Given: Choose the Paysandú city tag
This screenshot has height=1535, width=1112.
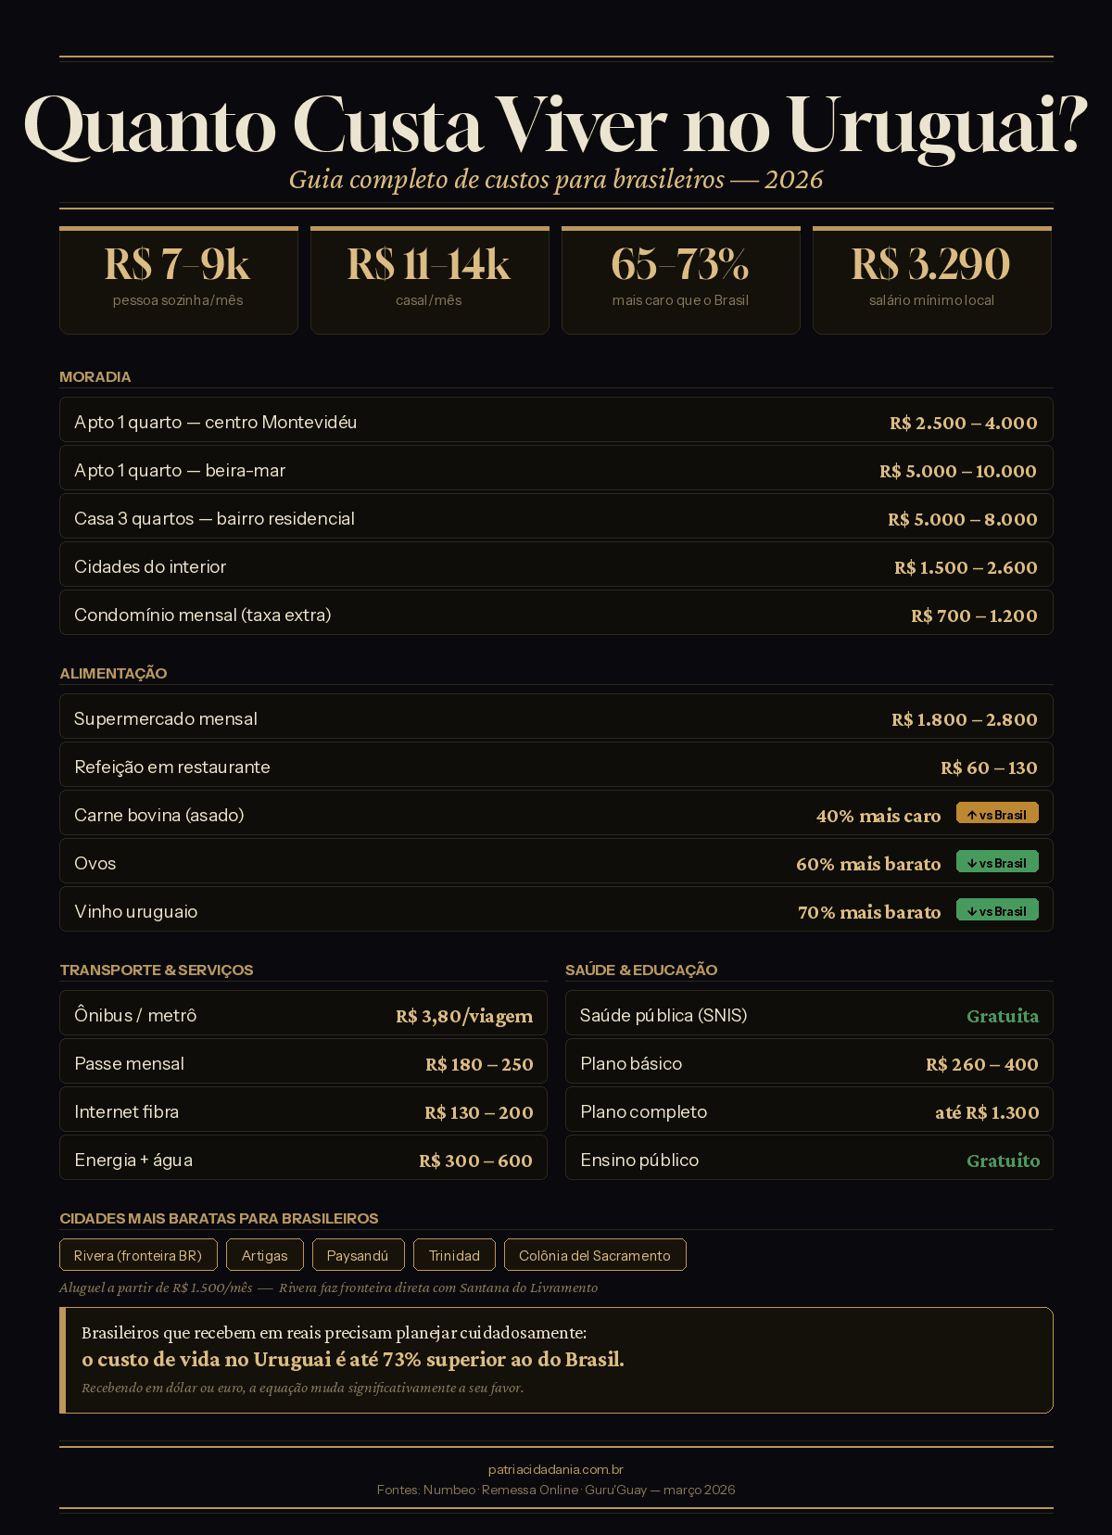Looking at the screenshot, I should 358,1255.
